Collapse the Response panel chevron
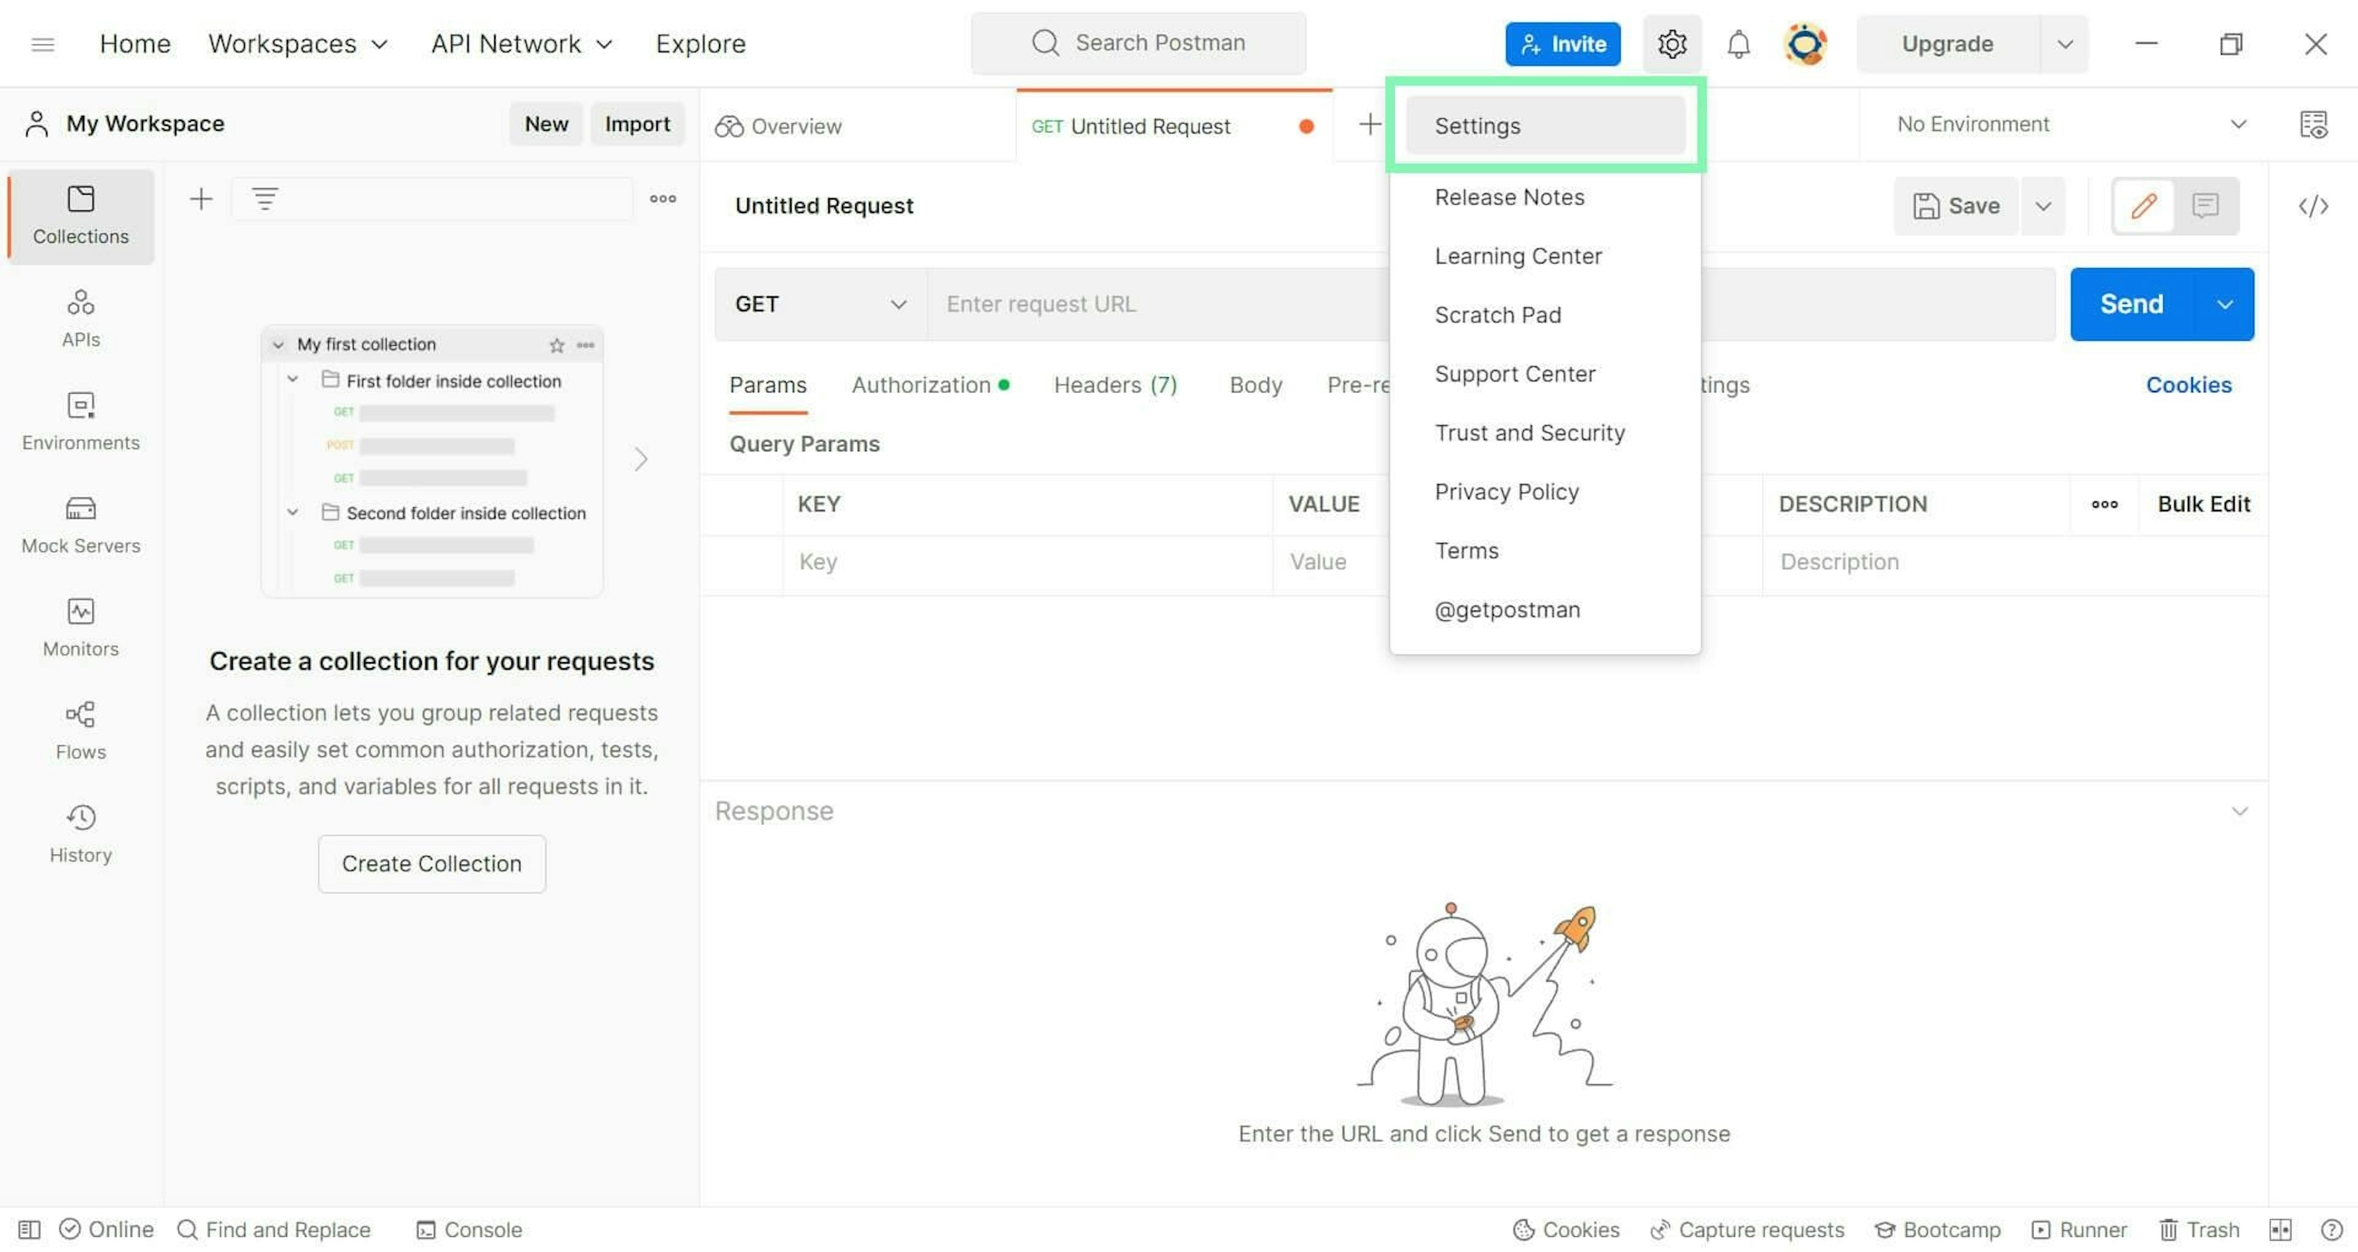 pyautogui.click(x=2239, y=811)
